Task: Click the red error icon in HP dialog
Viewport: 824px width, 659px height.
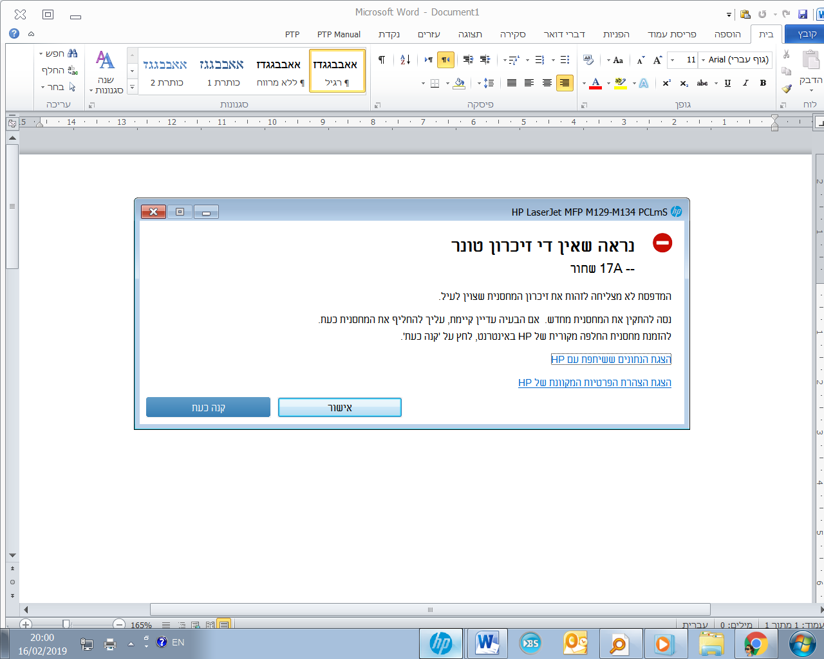Action: pos(662,243)
